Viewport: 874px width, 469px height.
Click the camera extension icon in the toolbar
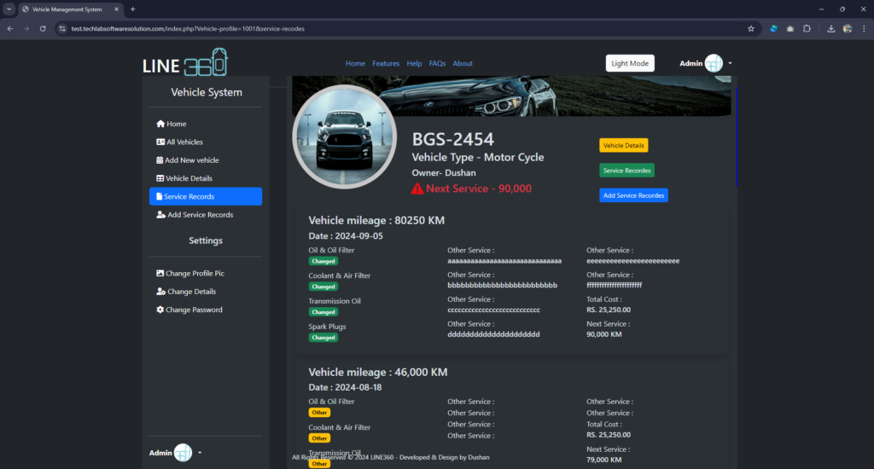(x=790, y=28)
